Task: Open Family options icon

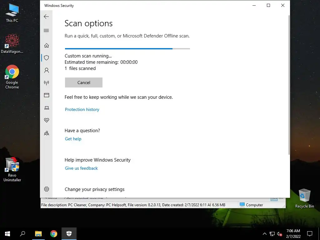Action: tap(47, 133)
